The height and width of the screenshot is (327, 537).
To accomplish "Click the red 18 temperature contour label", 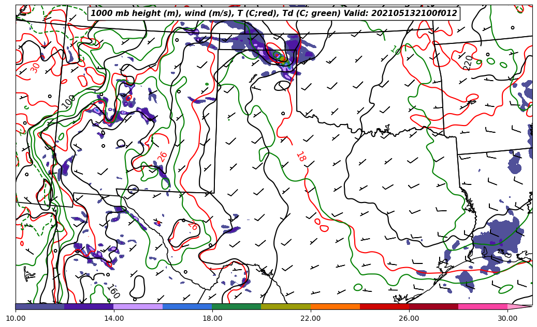I will pos(300,157).
